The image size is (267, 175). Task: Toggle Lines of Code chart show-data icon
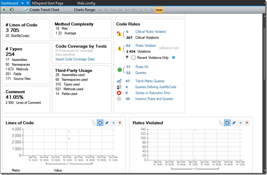click(x=100, y=123)
